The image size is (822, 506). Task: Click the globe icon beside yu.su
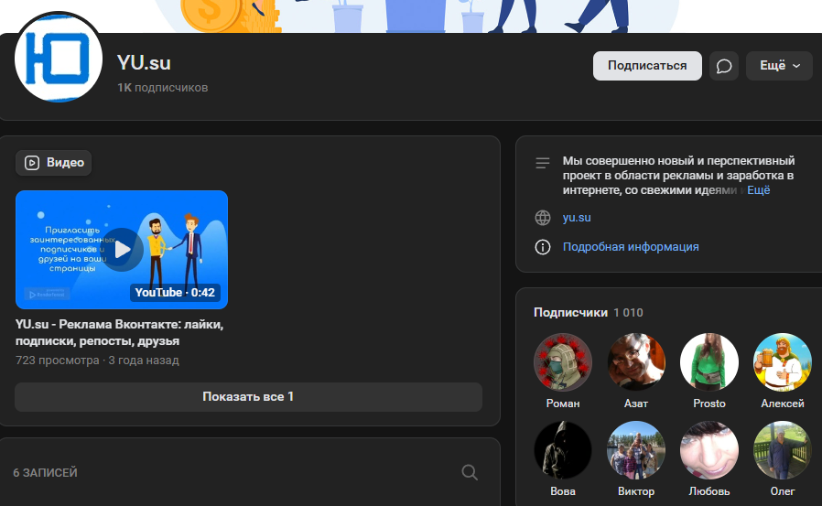[543, 218]
